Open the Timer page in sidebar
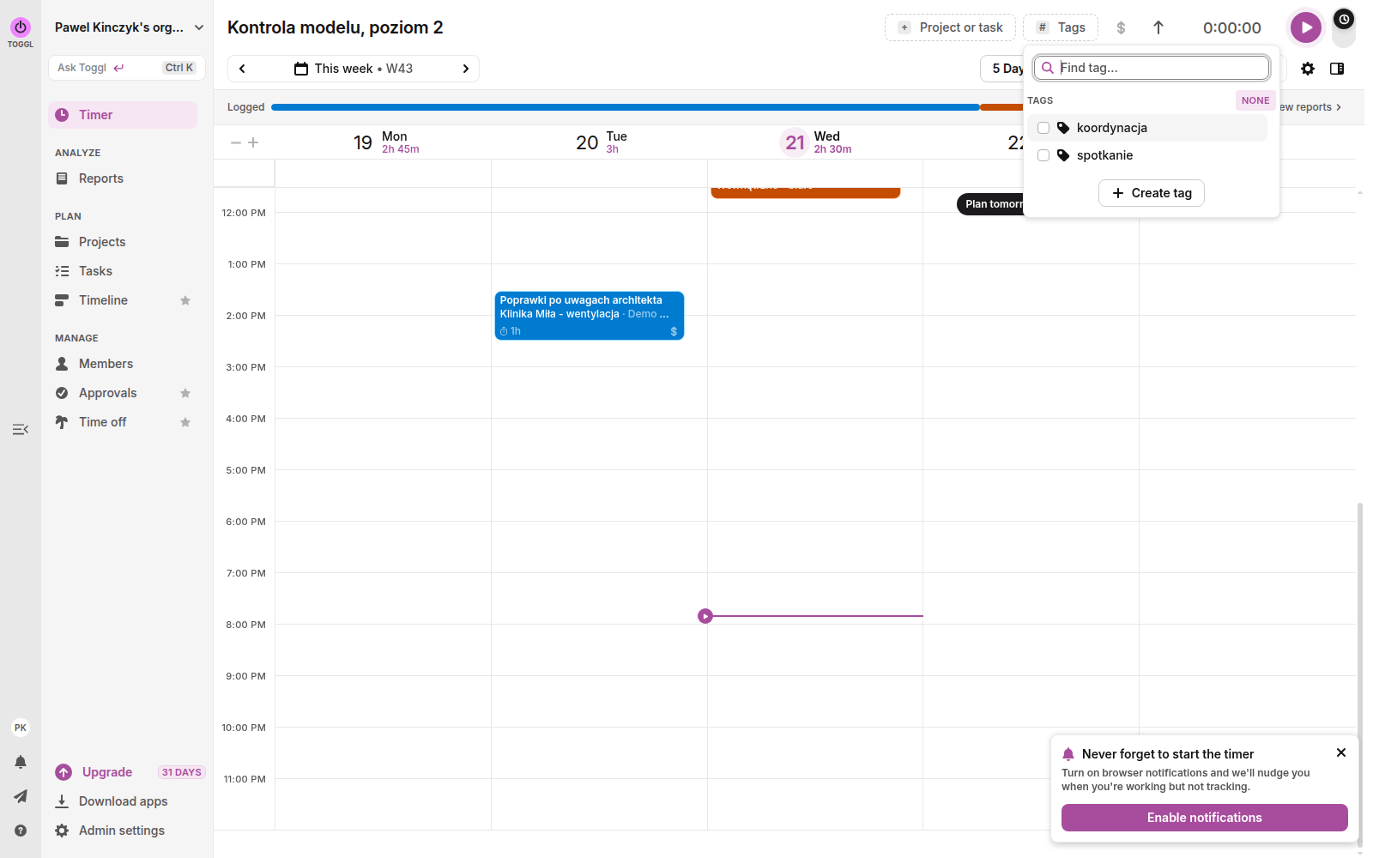The height and width of the screenshot is (858, 1373). [x=123, y=115]
